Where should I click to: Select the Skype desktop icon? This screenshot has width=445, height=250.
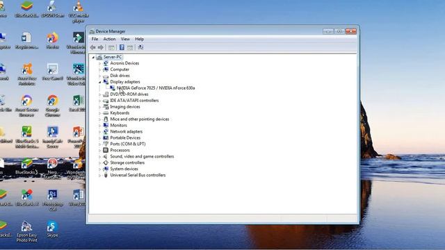tap(53, 229)
